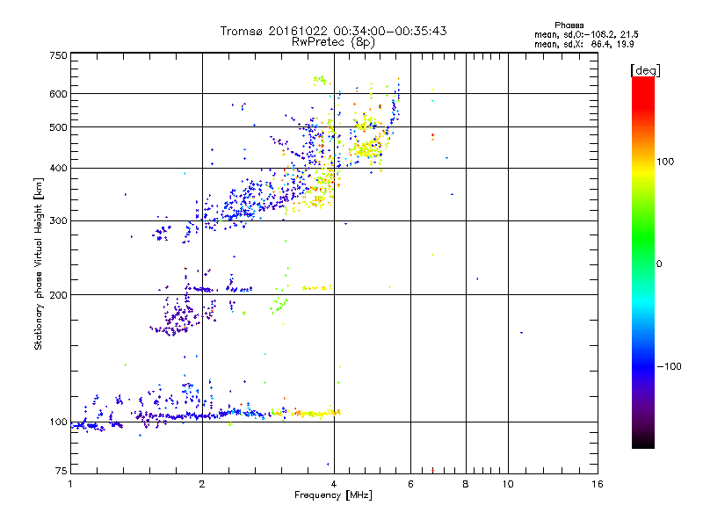Click the yellow trace at 100 km near 4 MHz
This screenshot has height=527, width=703.
tap(316, 413)
